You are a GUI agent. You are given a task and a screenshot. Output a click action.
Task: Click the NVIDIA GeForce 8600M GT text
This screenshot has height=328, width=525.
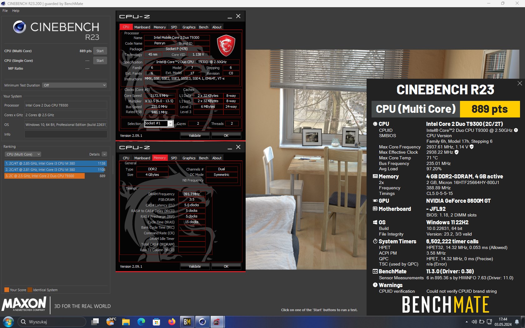click(458, 201)
